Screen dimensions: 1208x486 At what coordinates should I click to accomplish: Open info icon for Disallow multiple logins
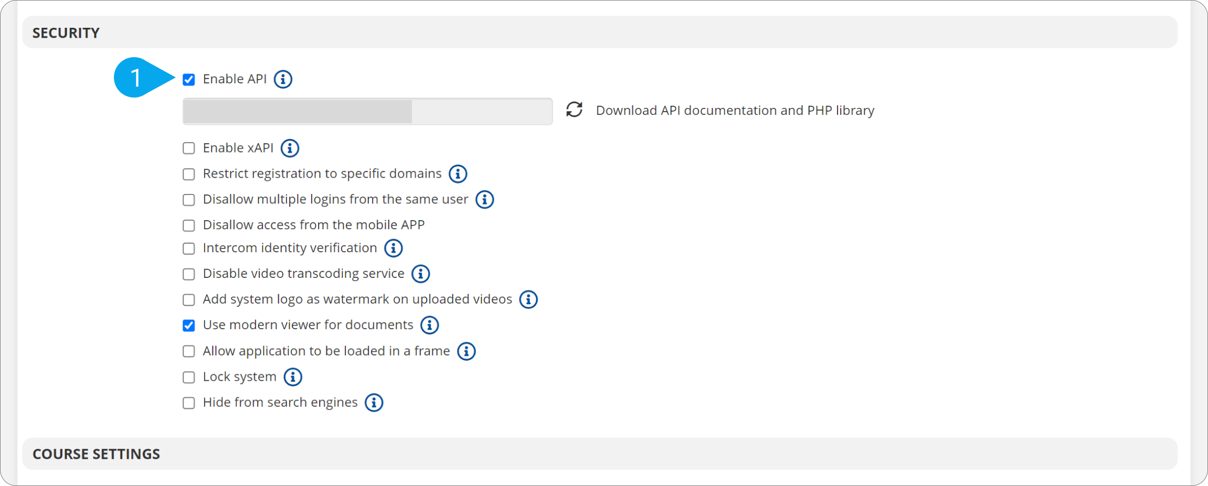tap(484, 199)
